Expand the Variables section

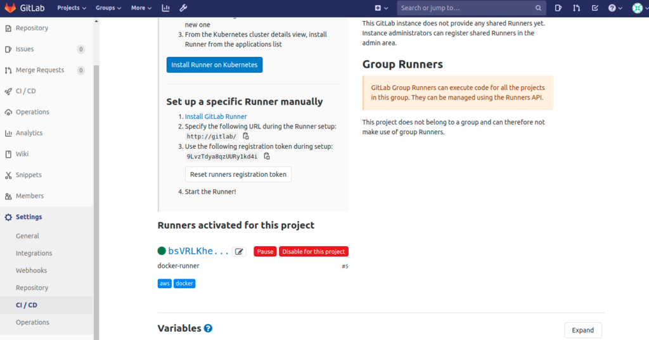click(x=583, y=330)
